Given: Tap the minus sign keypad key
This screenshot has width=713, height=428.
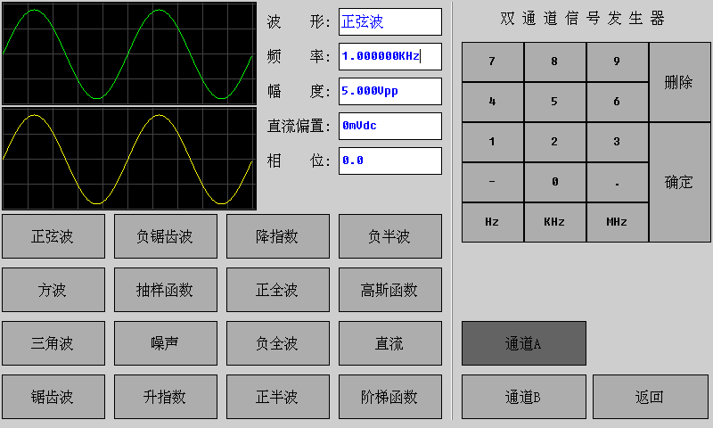Looking at the screenshot, I should point(493,182).
